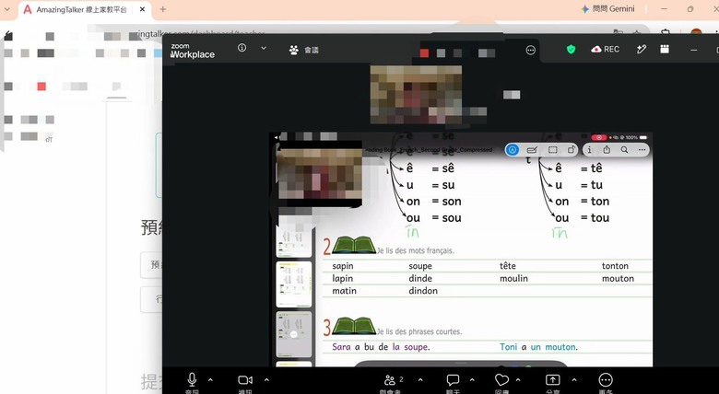
Task: Click the word 'soupe' in the word table
Action: (x=420, y=266)
